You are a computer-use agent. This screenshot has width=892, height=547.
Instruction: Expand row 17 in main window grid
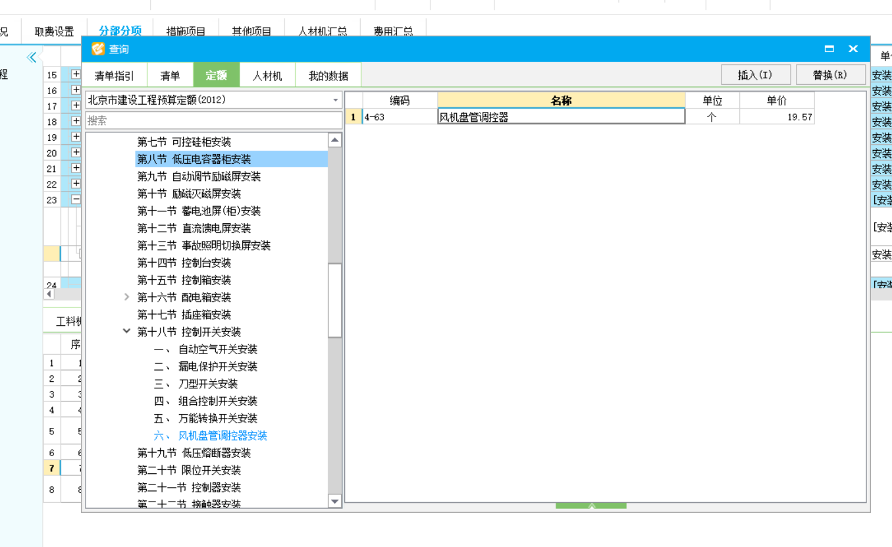[x=76, y=105]
